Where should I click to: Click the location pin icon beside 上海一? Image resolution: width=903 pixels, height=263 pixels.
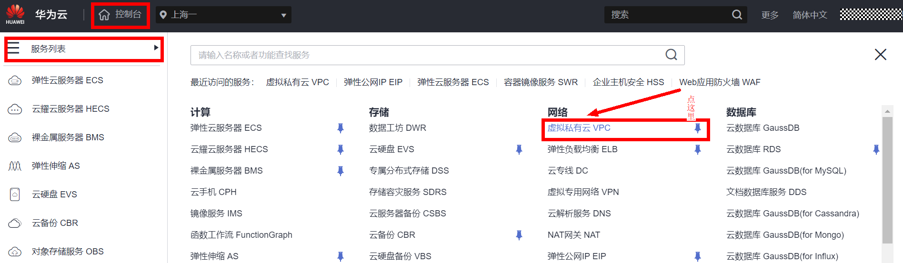click(163, 15)
